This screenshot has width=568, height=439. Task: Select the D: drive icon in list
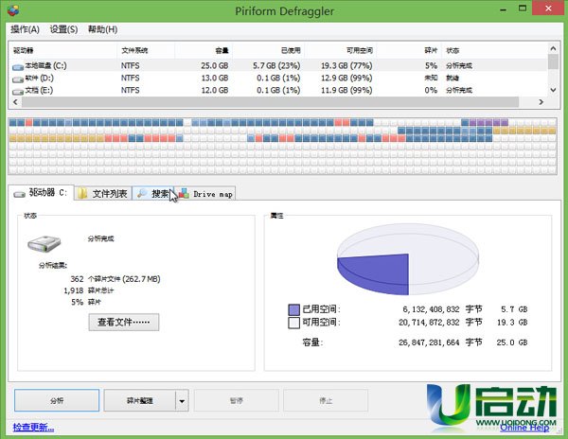point(18,79)
